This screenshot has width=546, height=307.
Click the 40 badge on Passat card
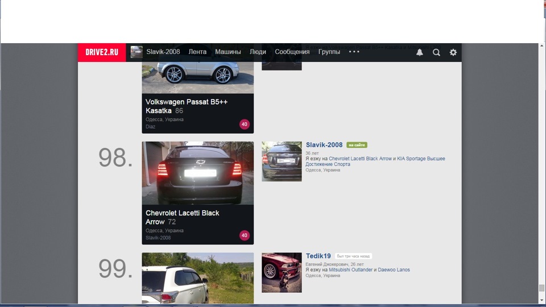[245, 125]
